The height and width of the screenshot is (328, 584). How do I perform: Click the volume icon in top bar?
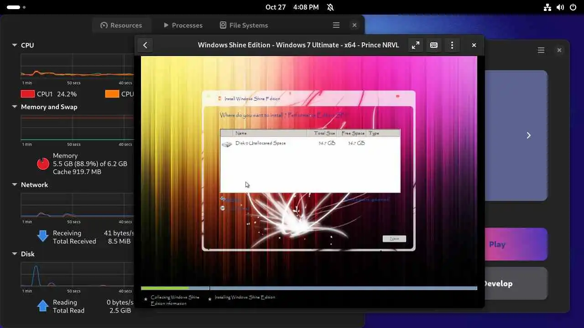coord(560,7)
